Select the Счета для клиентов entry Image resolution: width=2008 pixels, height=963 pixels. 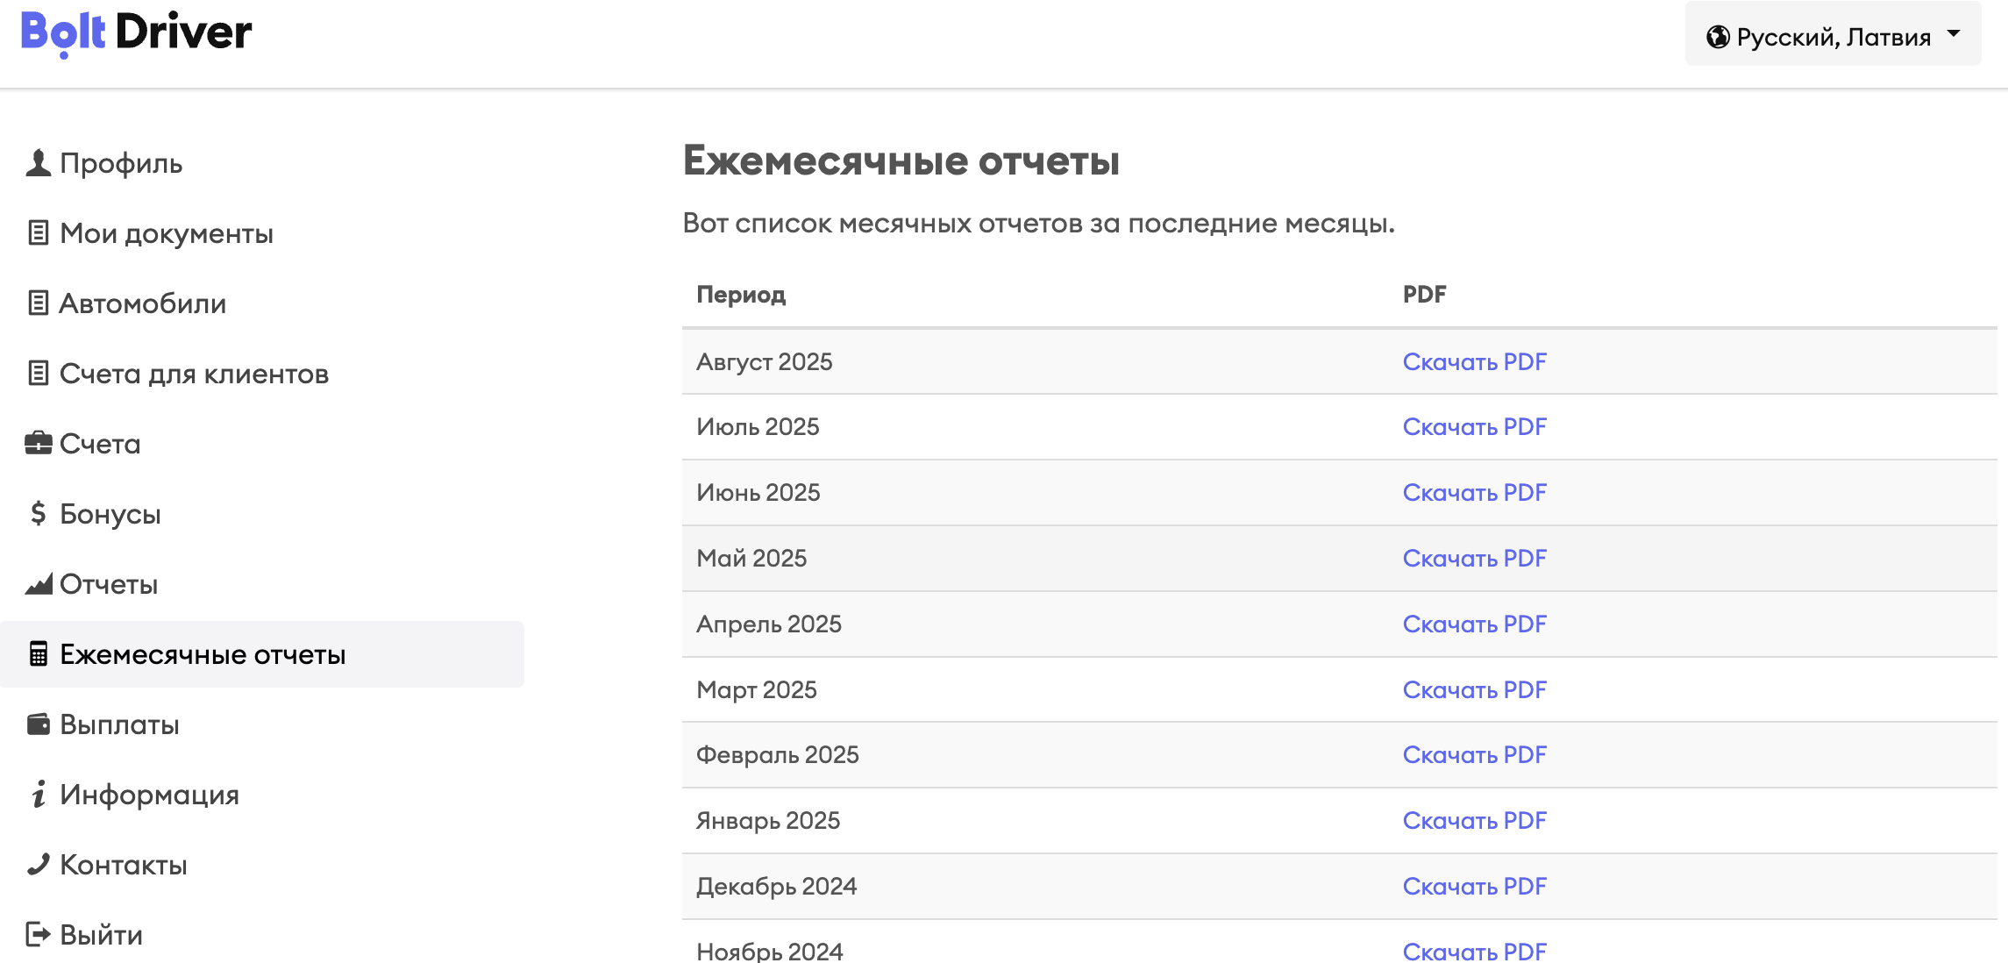[x=194, y=373]
